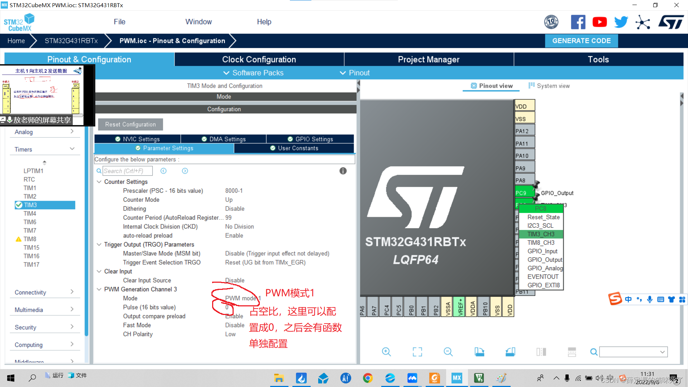The height and width of the screenshot is (387, 688).
Task: Open the ST YouTube channel icon
Action: tap(599, 22)
